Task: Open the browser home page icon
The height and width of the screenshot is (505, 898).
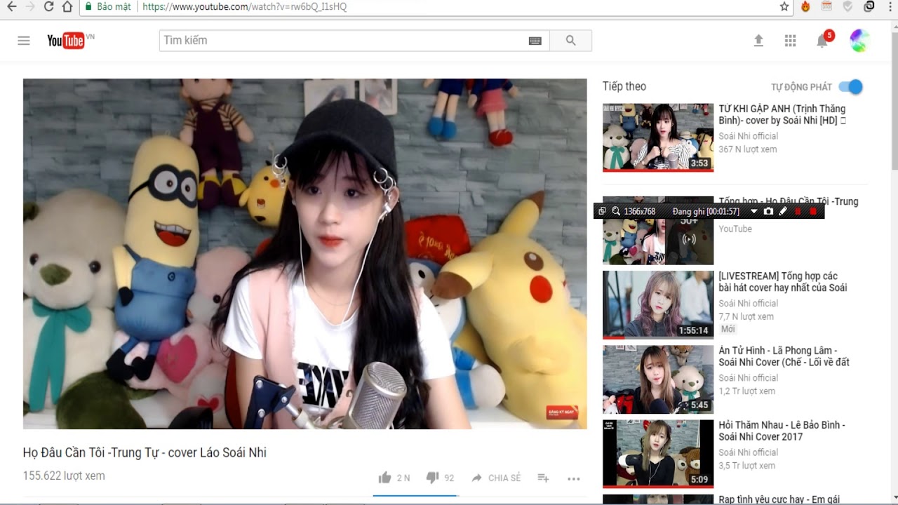Action: coord(67,7)
